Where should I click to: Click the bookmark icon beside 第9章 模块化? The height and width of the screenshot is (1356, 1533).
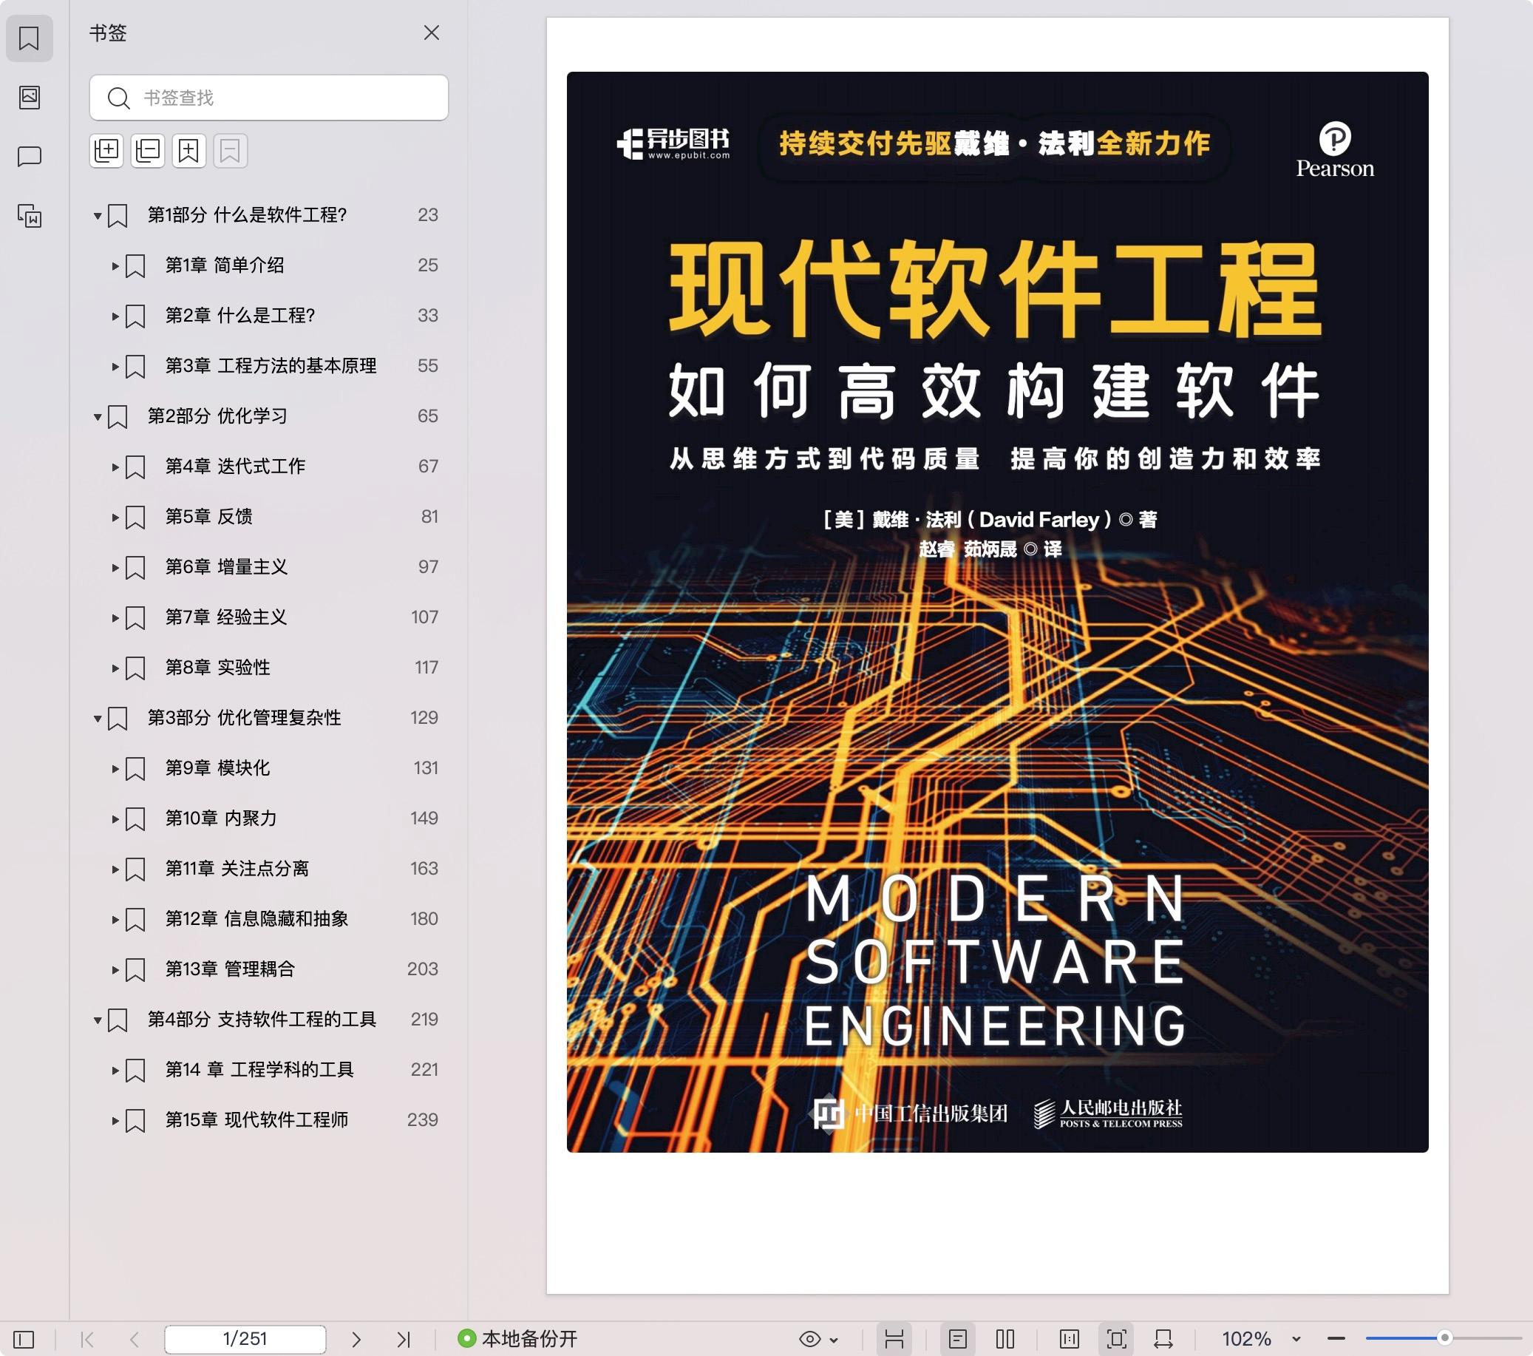coord(135,768)
